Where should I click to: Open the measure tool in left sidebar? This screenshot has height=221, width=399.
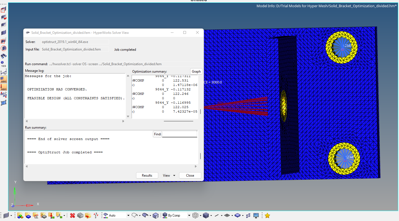(x=4, y=72)
